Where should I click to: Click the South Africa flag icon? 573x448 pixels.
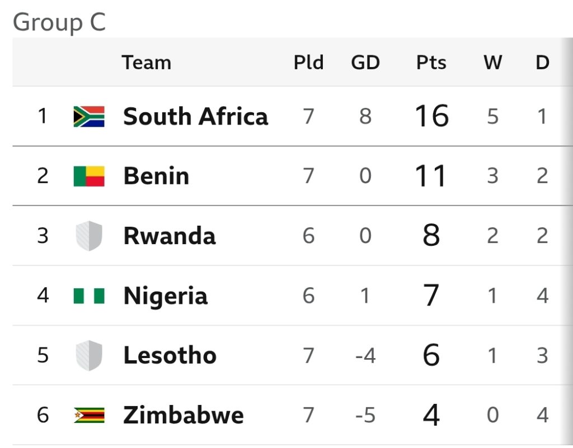[89, 116]
